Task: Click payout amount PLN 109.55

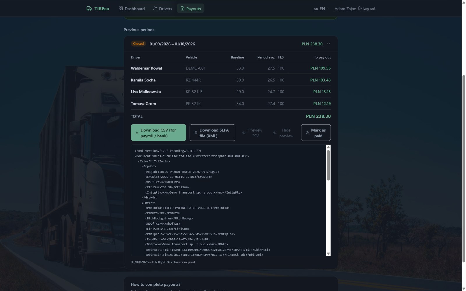Action: (320, 68)
